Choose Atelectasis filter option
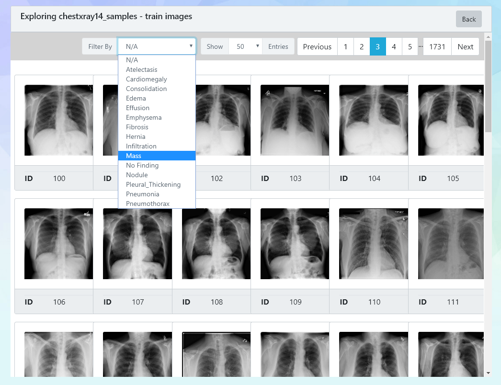 point(157,69)
